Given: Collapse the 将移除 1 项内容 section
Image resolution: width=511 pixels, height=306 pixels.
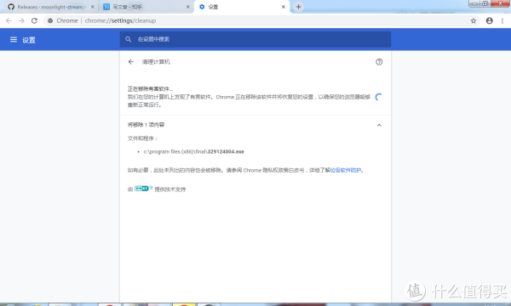Looking at the screenshot, I should [x=379, y=125].
